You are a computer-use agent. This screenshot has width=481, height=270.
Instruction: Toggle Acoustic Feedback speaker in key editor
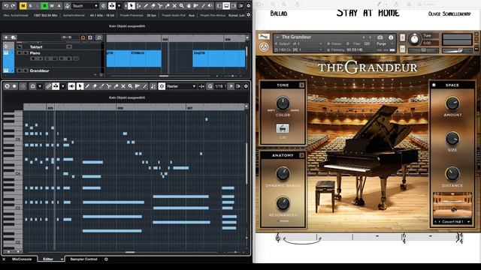pos(71,86)
